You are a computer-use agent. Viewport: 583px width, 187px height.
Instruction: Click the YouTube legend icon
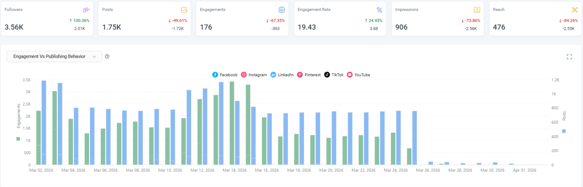click(x=350, y=75)
